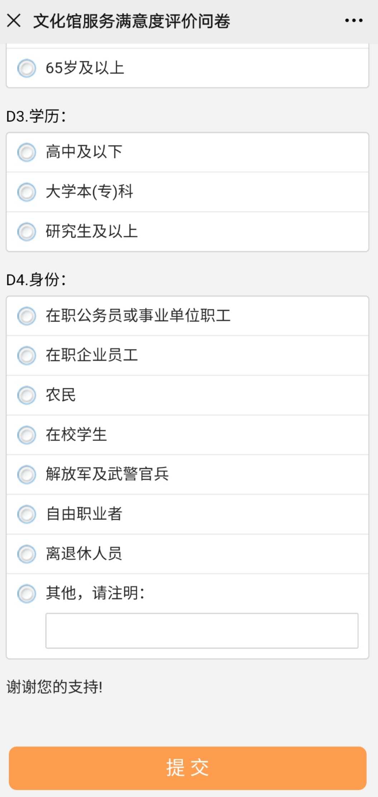Tap the D4.身份 question heading
Image resolution: width=378 pixels, height=797 pixels.
point(36,280)
